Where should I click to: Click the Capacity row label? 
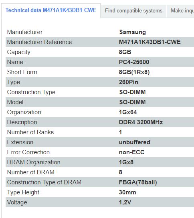18,52
